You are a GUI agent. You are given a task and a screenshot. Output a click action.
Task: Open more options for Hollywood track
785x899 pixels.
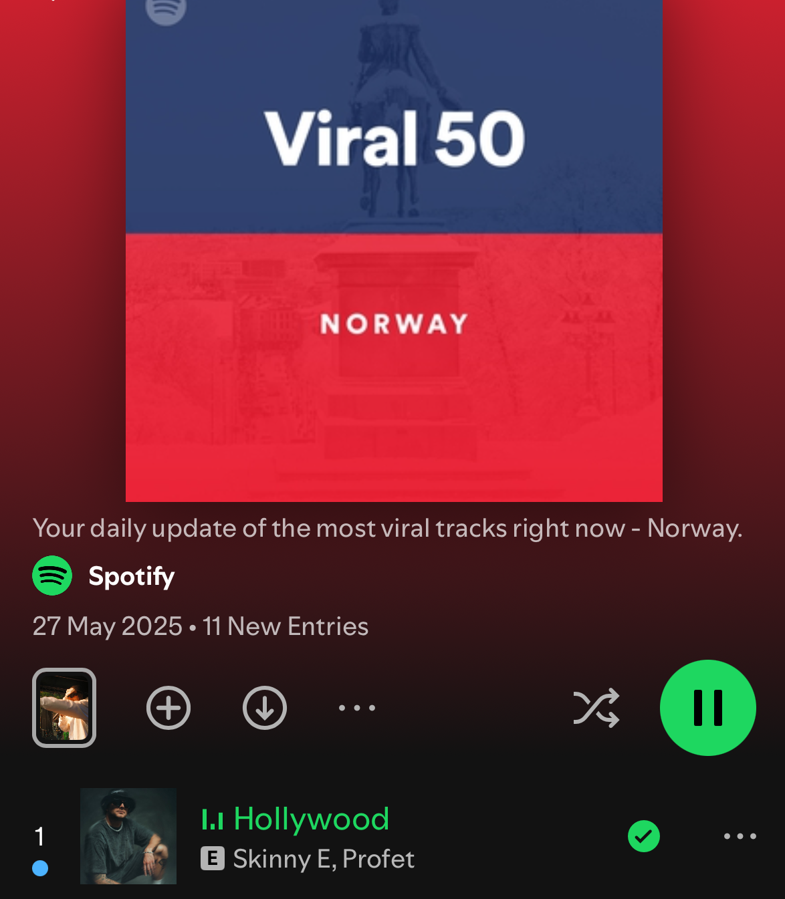coord(740,836)
